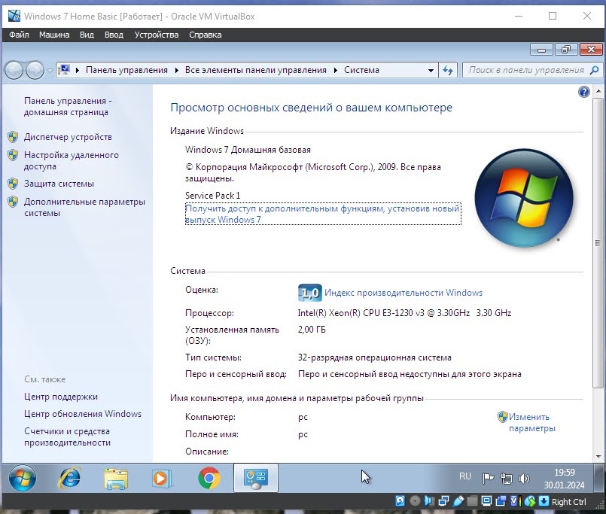Open Настройка удаленного доступа link
This screenshot has height=514, width=606.
[x=71, y=160]
